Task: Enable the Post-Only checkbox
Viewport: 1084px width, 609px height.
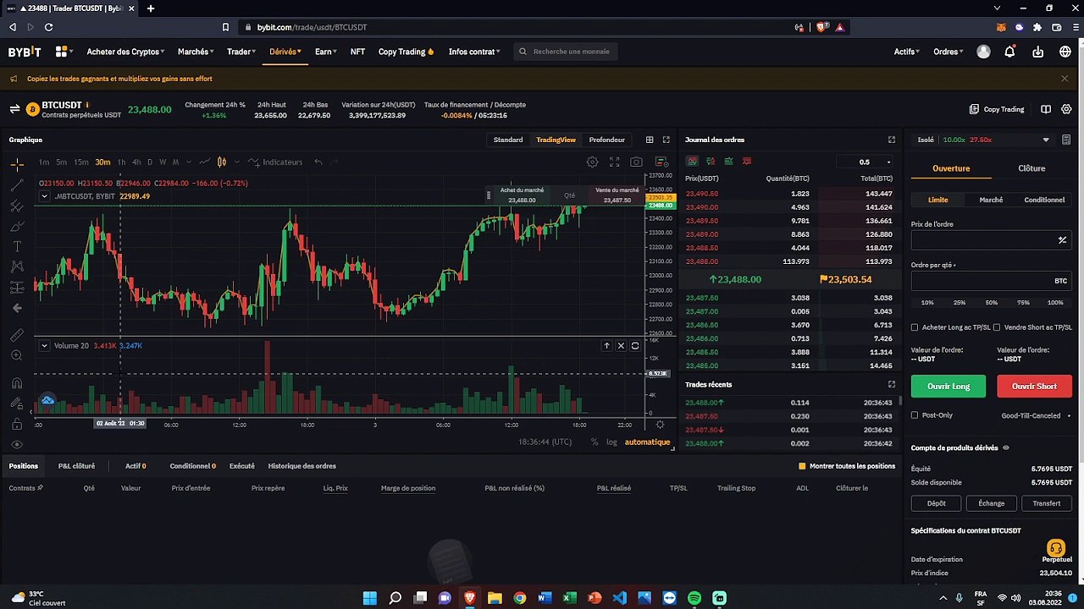Action: pyautogui.click(x=915, y=415)
